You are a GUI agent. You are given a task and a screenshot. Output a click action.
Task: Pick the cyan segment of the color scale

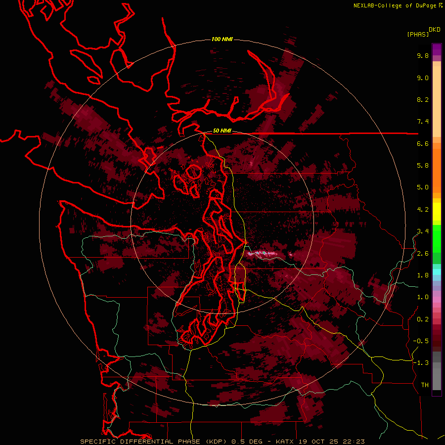[x=437, y=272]
